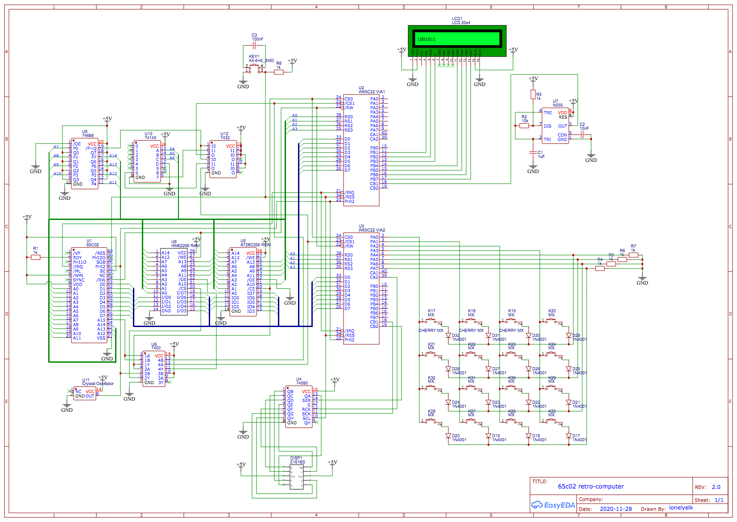Image resolution: width=737 pixels, height=522 pixels.
Task: Click the title '65c02 retro-computer'
Action: coord(591,486)
